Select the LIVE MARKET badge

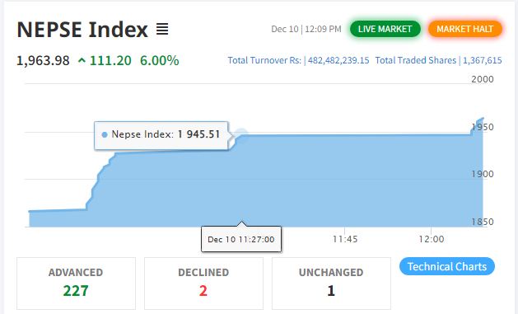pyautogui.click(x=385, y=29)
